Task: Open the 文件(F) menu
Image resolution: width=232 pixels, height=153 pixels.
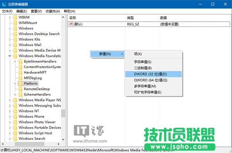Action: [x=7, y=11]
